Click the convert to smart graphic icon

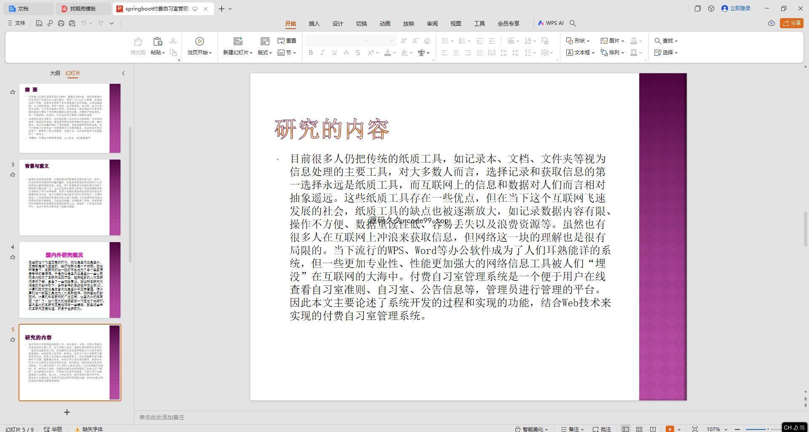pyautogui.click(x=545, y=41)
